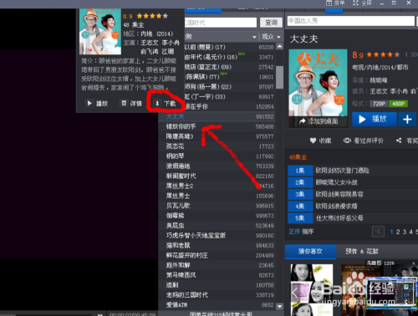Click the 下载 download icon in popup
Screen dimensions: 418x316
click(x=157, y=104)
